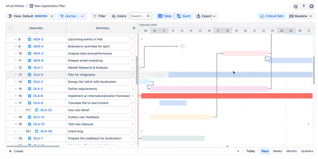Click the Search input field

point(138,16)
